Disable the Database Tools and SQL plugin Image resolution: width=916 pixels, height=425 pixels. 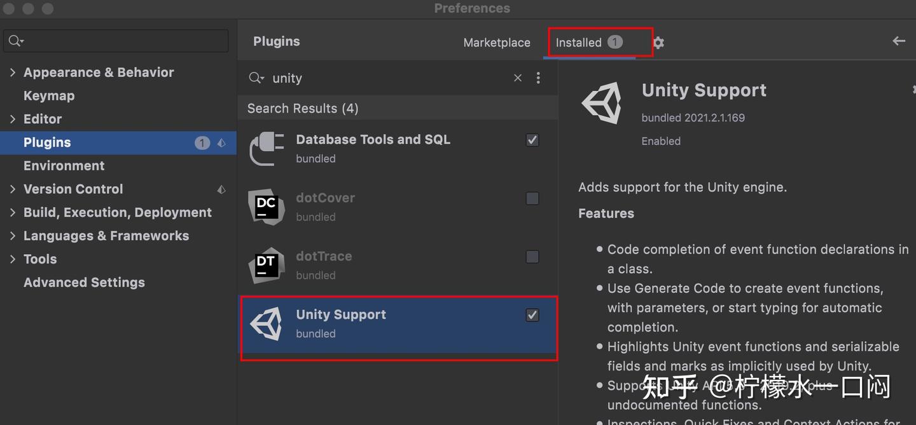pyautogui.click(x=532, y=140)
